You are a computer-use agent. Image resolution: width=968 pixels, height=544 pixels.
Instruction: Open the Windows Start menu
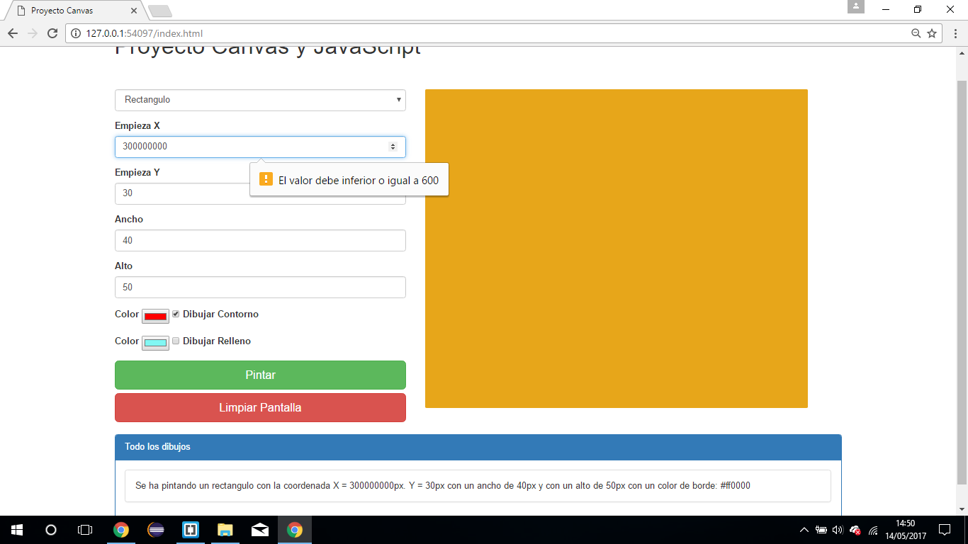coord(17,530)
